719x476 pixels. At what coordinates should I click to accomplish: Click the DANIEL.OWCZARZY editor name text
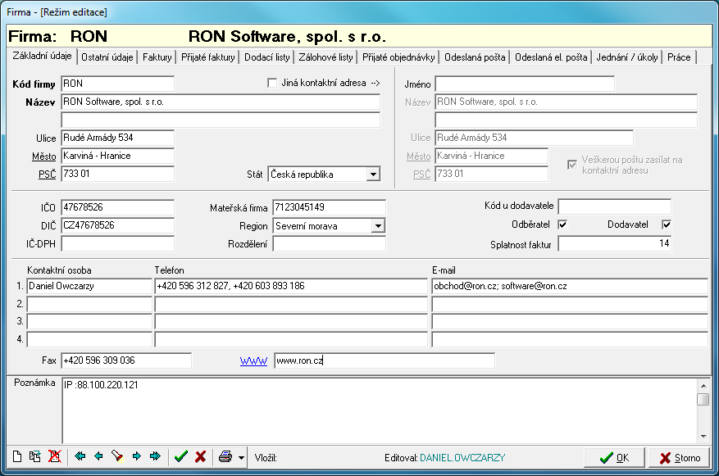[x=462, y=458]
